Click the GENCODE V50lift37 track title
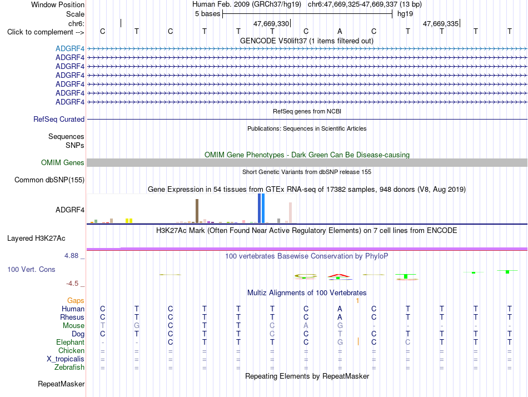Screen dimensions: 528x397 click(x=307, y=41)
